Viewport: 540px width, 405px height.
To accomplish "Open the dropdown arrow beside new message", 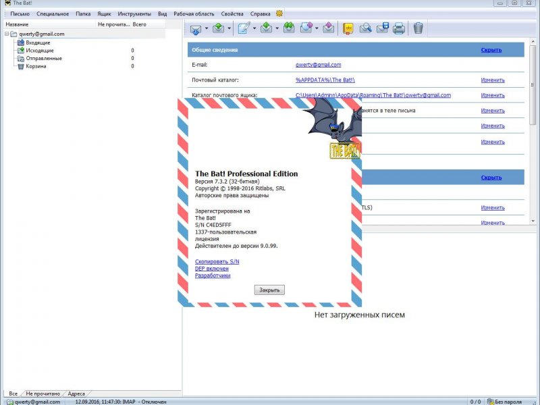I will click(x=254, y=28).
